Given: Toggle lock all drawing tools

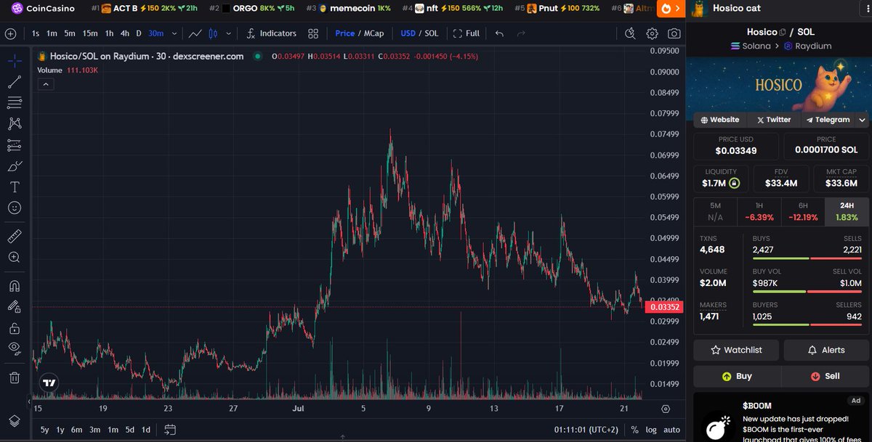Looking at the screenshot, I should [14, 328].
